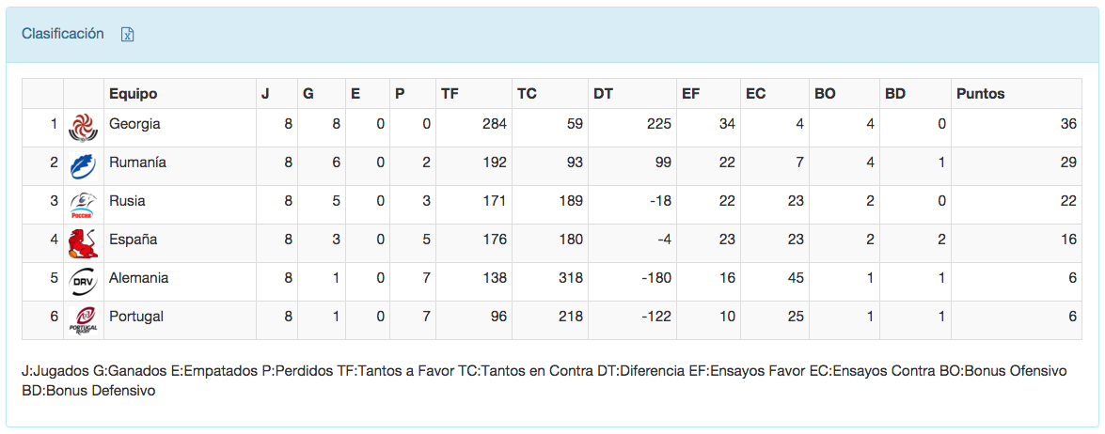Click the Rusia team logo
The height and width of the screenshot is (434, 1105).
click(x=83, y=204)
